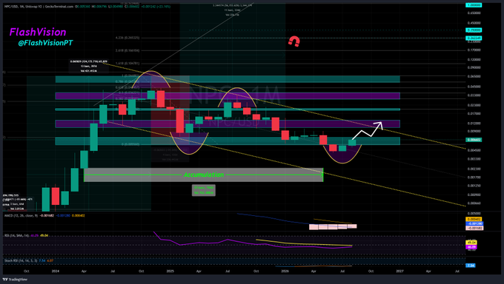Click the yellow RSI value label 49.04
Viewport: 504px width, 284px height.
point(471,243)
